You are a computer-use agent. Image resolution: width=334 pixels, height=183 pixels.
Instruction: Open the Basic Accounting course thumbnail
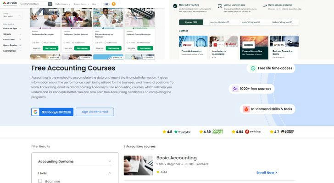pos(138,165)
